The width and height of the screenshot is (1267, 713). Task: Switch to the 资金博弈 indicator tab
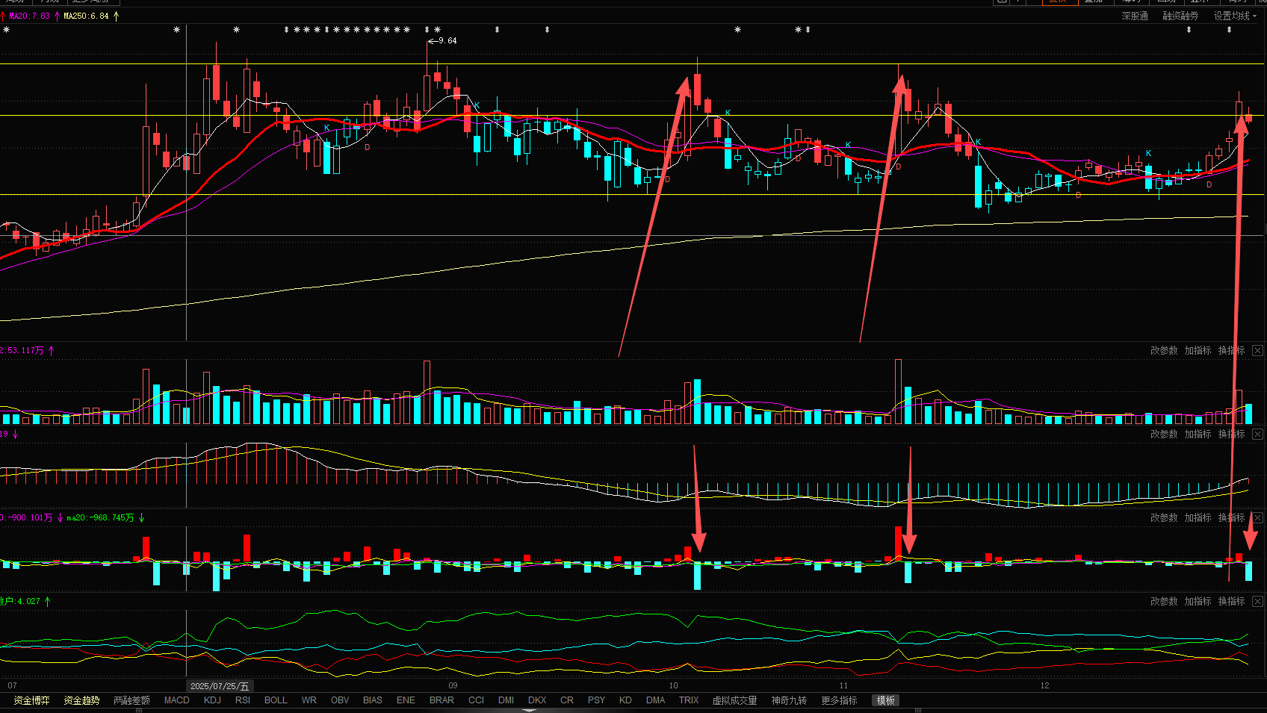[31, 700]
